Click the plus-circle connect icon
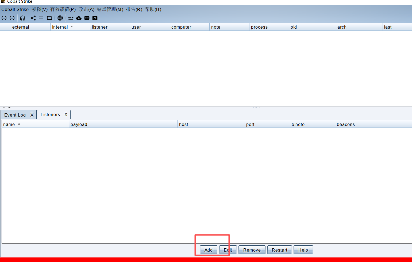Viewport: 412px width, 262px height. pos(4,18)
